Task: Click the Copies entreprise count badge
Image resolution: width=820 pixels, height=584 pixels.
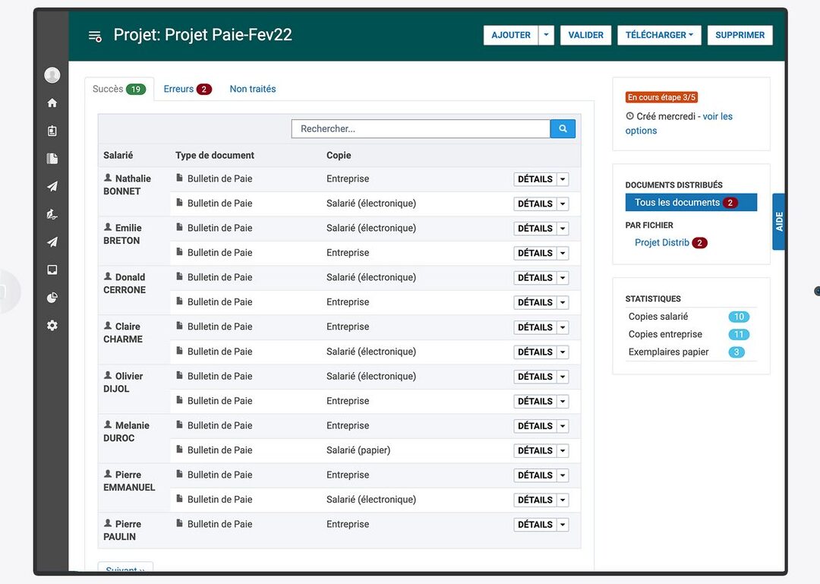Action: click(739, 334)
